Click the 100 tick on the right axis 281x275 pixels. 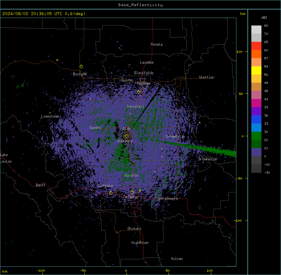239,52
